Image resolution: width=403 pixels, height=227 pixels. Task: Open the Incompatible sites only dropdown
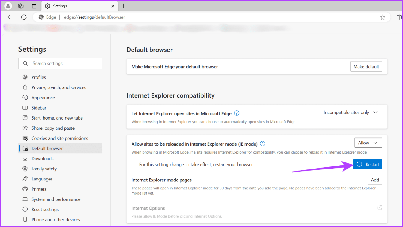click(x=351, y=112)
